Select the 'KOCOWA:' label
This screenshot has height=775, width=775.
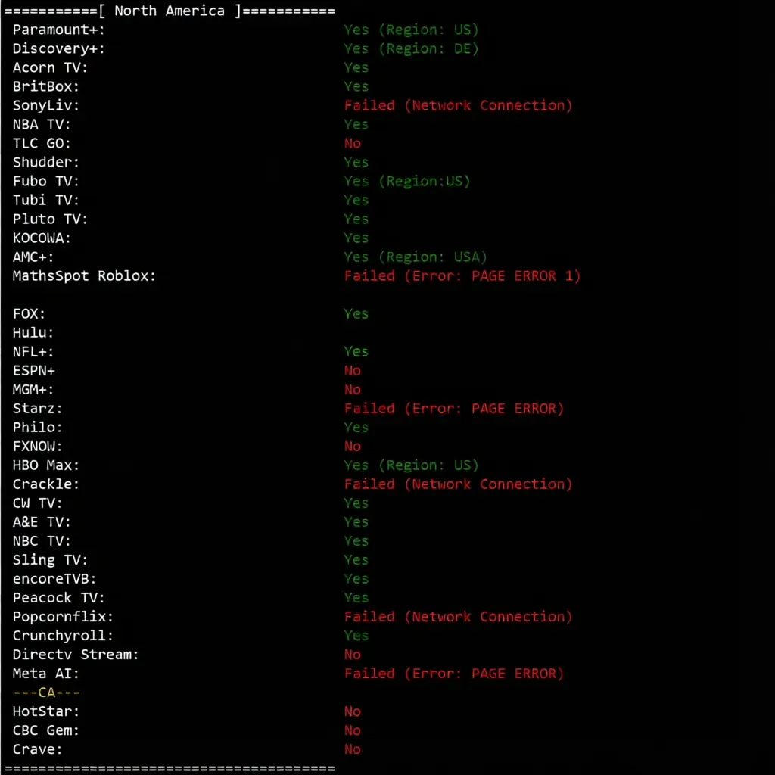point(42,238)
